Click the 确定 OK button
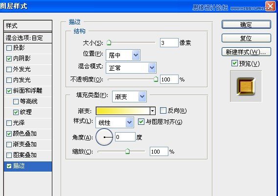 pyautogui.click(x=246, y=24)
